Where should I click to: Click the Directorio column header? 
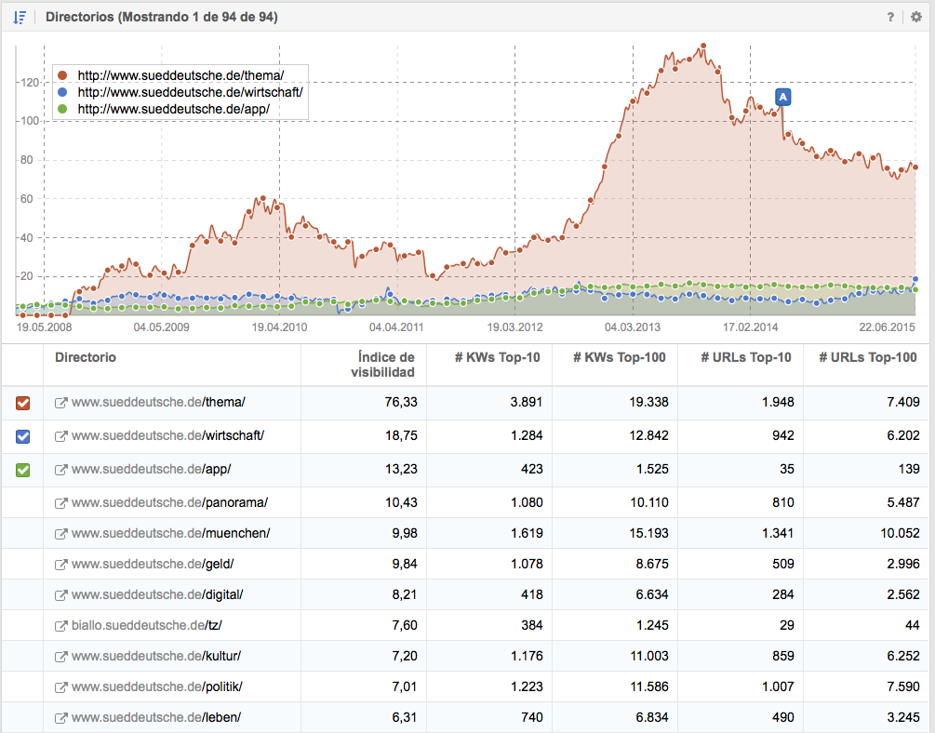pos(86,358)
